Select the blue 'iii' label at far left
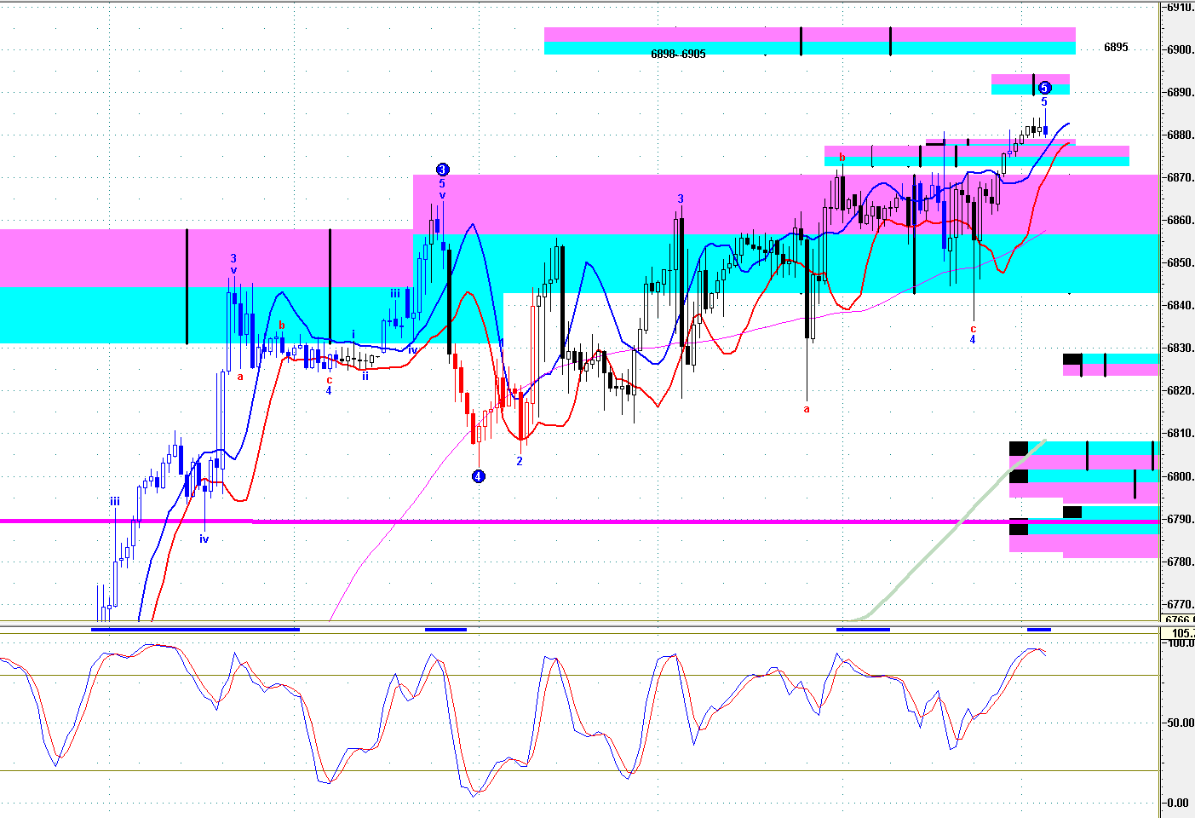 (114, 502)
